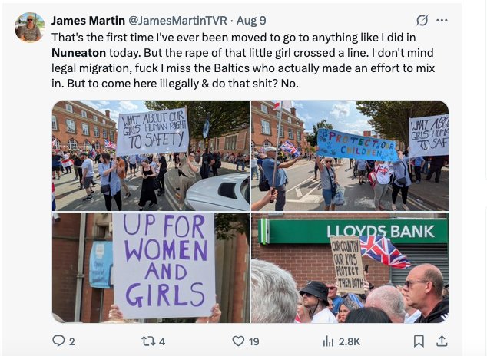This screenshot has height=356, width=487.
Task: Click the 19 likes count
Action: [x=253, y=341]
